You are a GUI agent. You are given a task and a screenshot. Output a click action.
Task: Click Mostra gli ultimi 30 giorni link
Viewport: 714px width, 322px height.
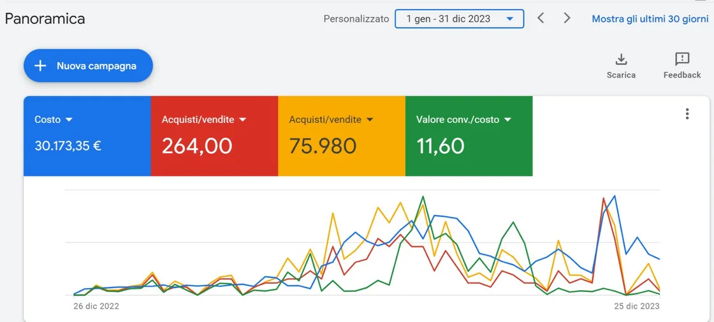[x=650, y=19]
